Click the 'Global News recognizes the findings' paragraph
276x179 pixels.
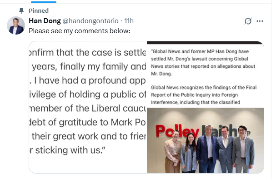pos(204,95)
